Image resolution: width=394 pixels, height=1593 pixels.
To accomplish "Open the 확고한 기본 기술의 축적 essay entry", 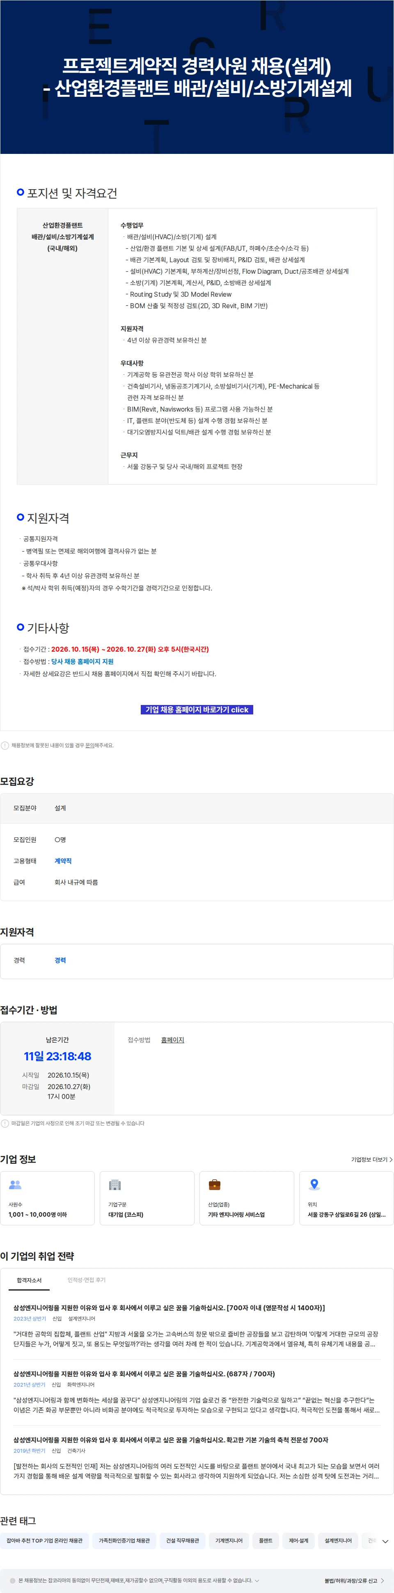I will point(171,1440).
